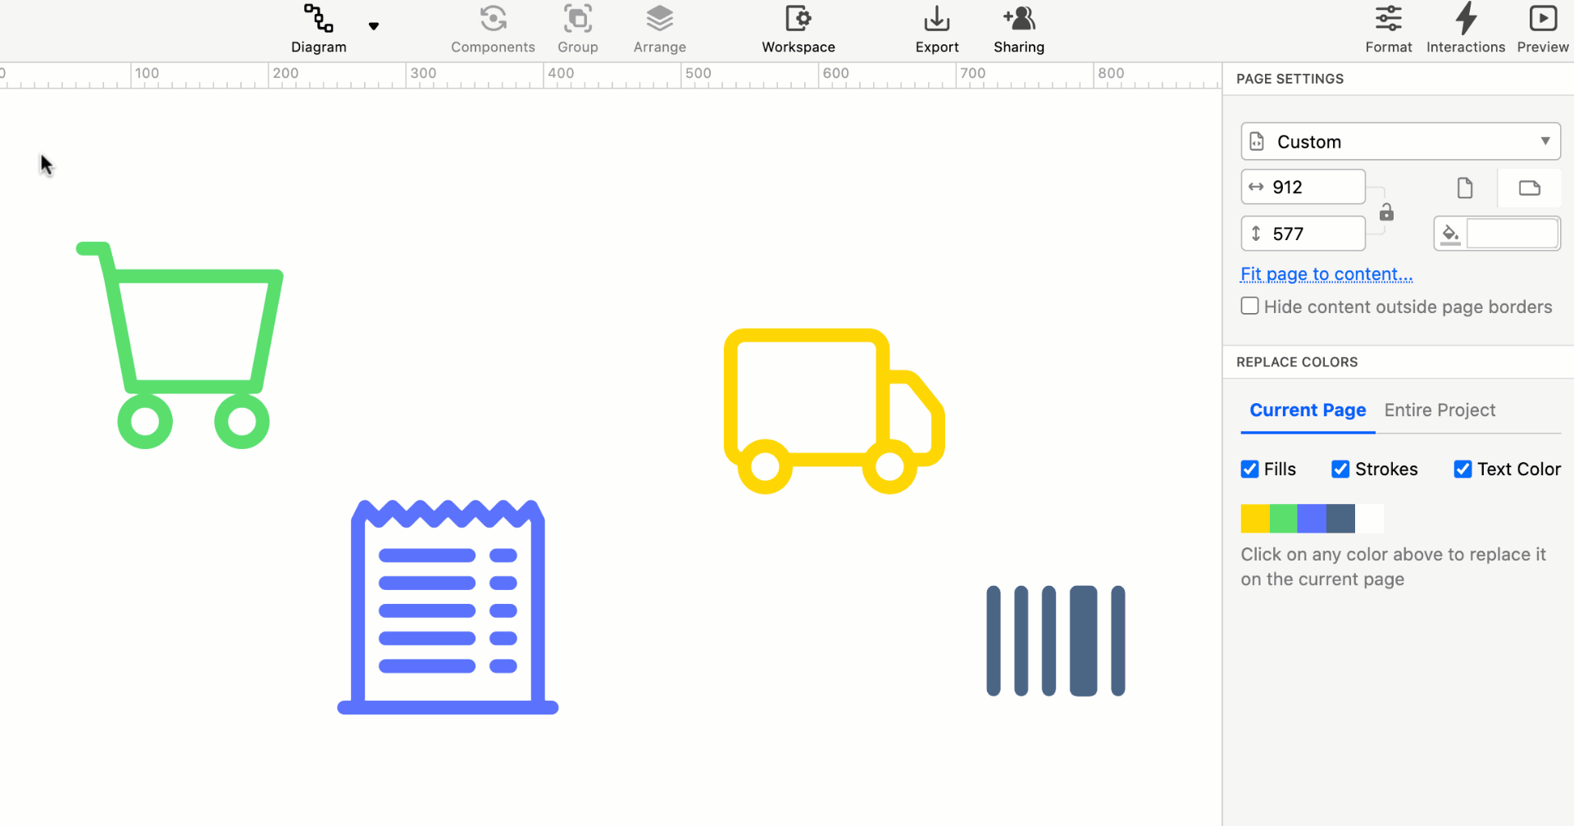
Task: Click the Export icon
Action: [x=936, y=29]
